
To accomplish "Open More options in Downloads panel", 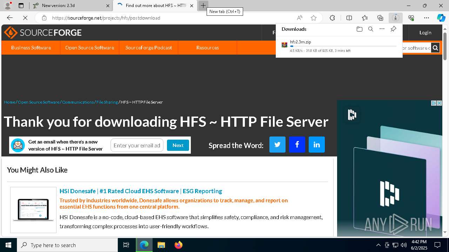I will pos(382,29).
